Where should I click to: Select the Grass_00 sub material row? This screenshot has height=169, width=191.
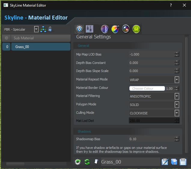(41, 47)
